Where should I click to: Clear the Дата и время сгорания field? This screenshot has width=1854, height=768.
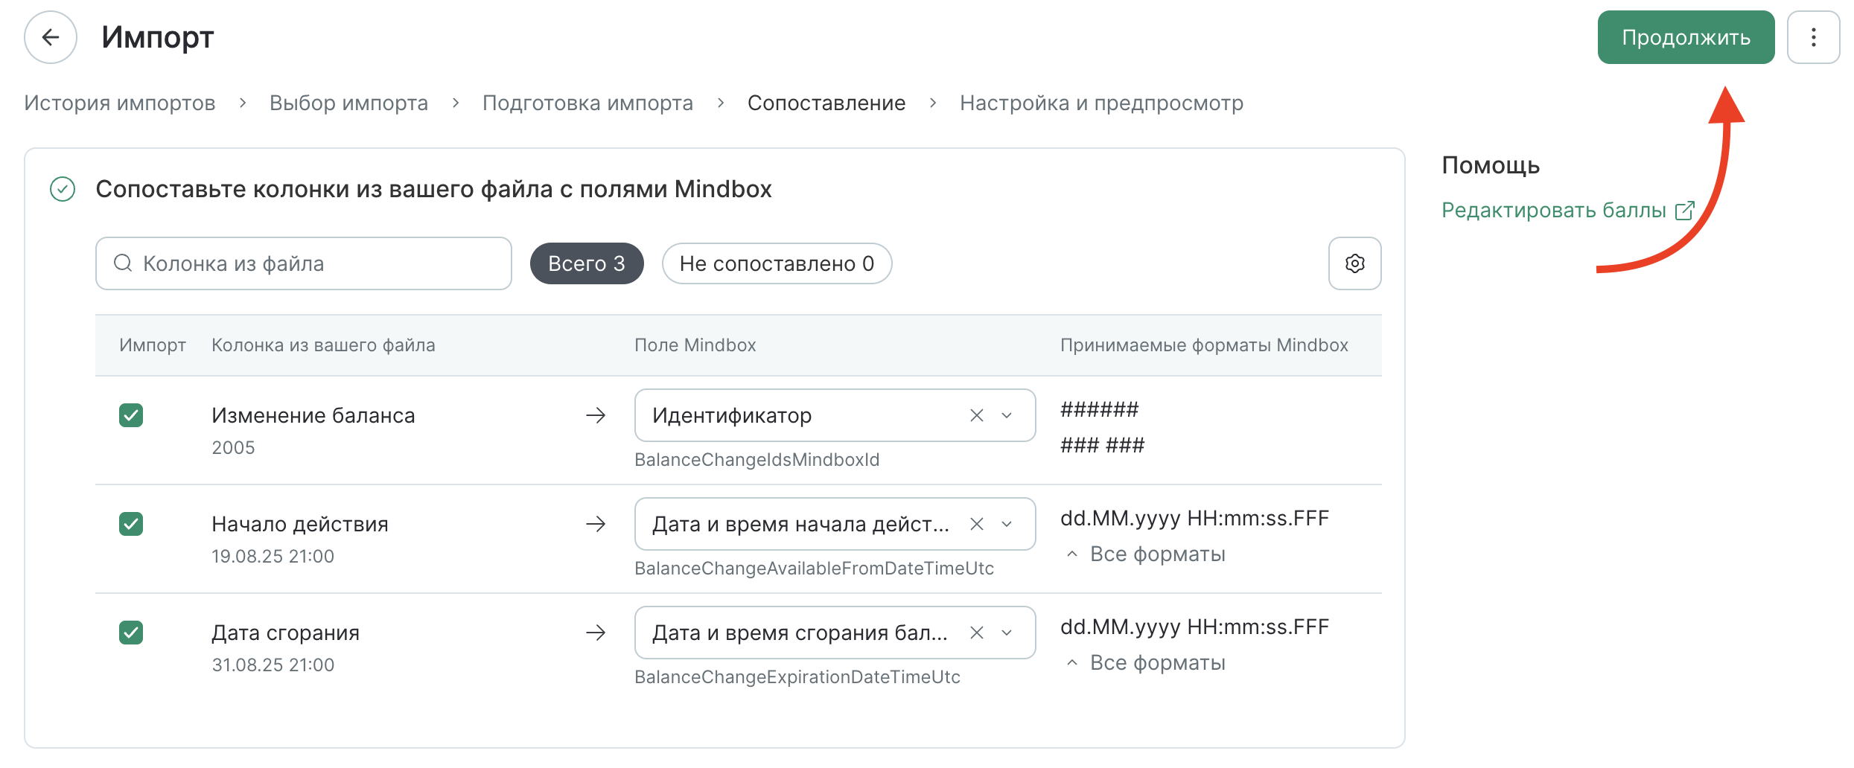[x=977, y=633]
